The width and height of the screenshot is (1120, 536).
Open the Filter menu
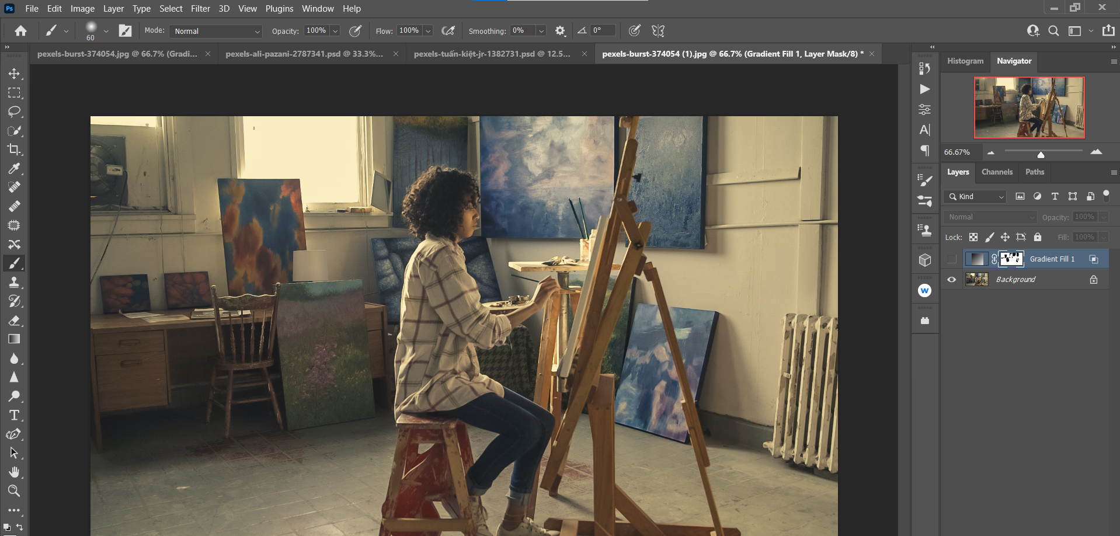[200, 8]
